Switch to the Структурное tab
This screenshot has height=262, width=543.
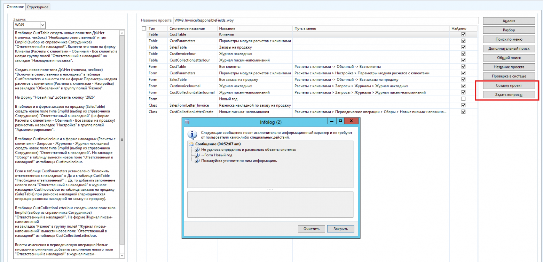point(38,7)
